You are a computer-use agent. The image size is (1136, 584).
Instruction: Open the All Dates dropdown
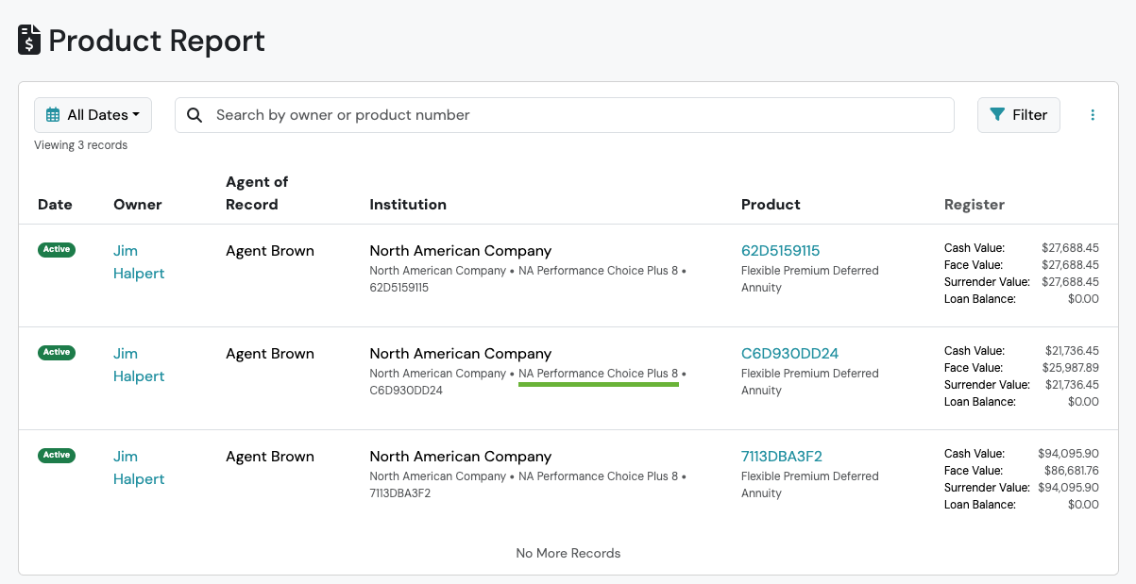[x=93, y=115]
